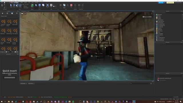
Task: Set Toolbox background to White
Action: [7, 52]
